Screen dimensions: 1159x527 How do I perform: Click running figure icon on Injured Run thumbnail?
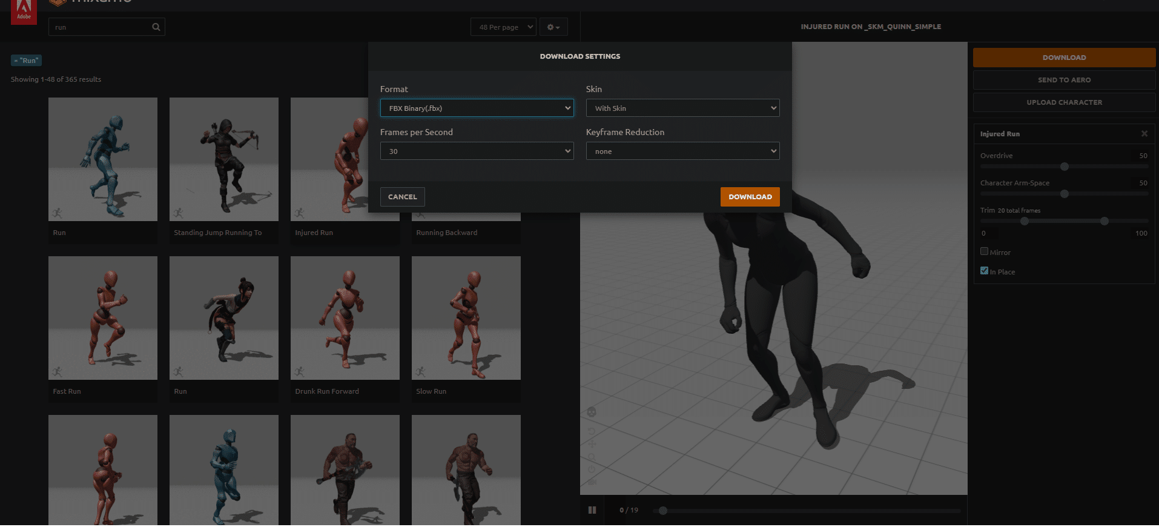[299, 213]
